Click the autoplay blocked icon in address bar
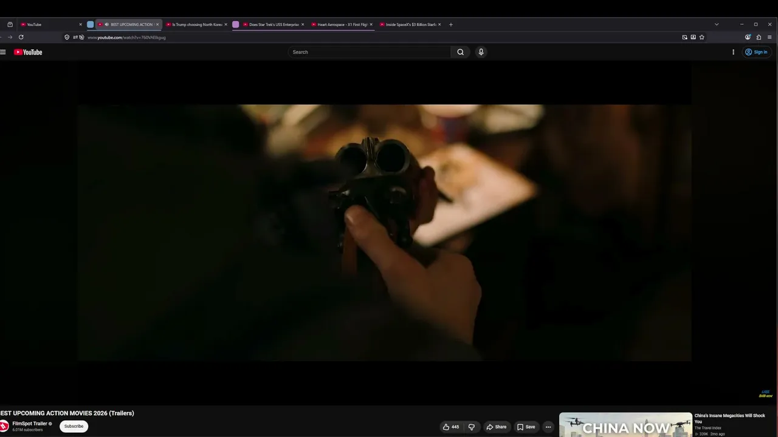 point(81,37)
